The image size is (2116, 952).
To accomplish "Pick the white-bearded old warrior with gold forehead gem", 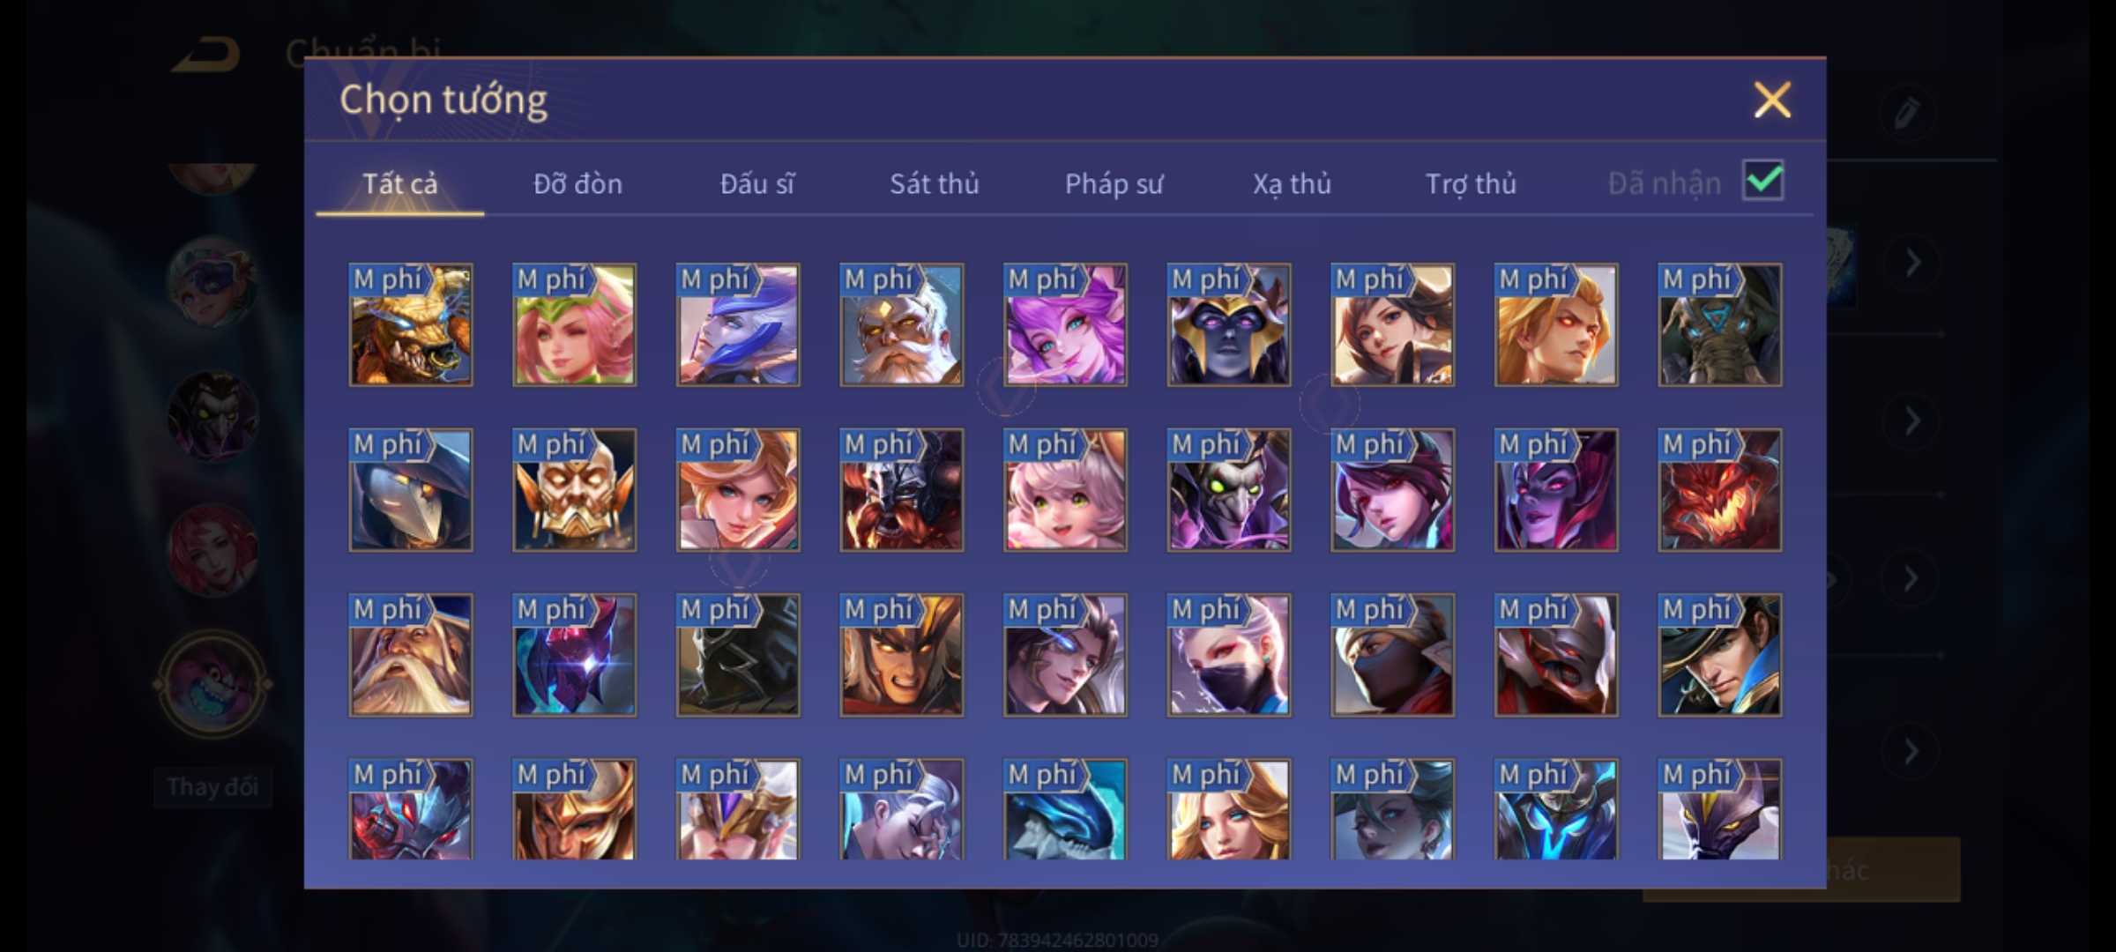I will (x=901, y=325).
